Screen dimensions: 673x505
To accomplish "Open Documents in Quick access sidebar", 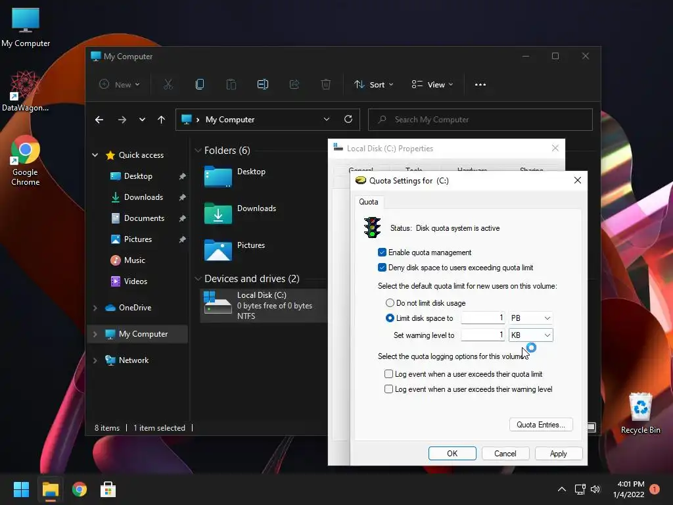I will tap(144, 218).
